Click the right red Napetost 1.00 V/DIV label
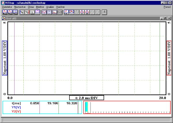Viewport: 173px width, 123px height. 168,58
